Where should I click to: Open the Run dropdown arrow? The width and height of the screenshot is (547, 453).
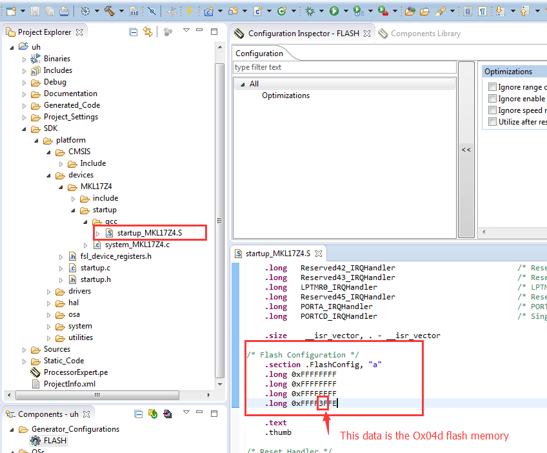(346, 11)
